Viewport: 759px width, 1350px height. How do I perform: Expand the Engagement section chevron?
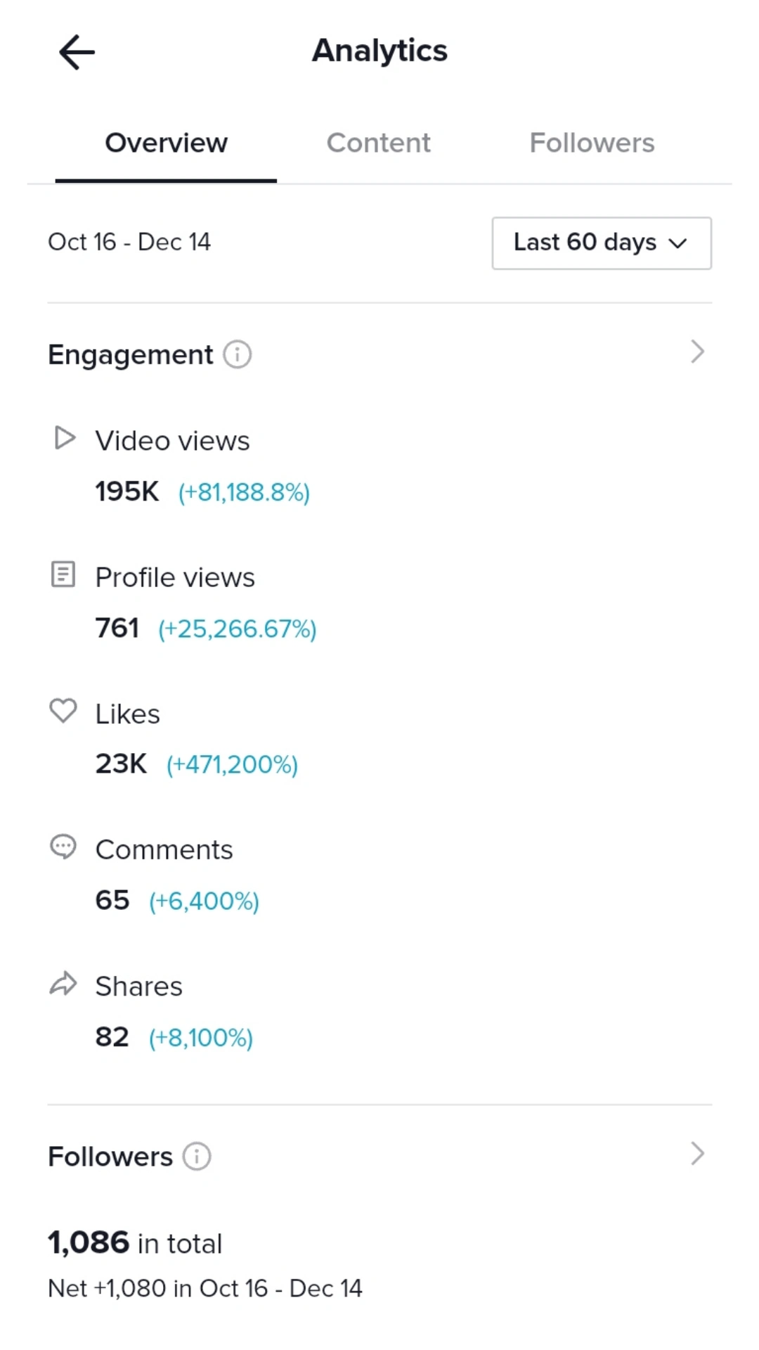click(697, 352)
